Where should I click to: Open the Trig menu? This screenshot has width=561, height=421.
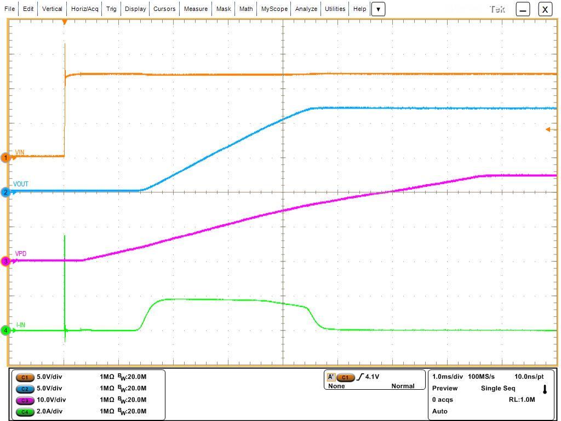[x=111, y=9]
